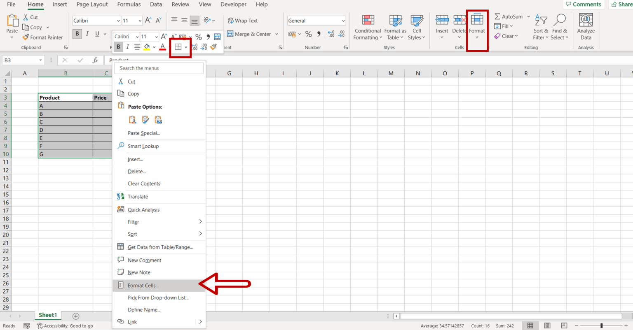This screenshot has width=633, height=330.
Task: Apply Percent Style formatting
Action: coord(308,34)
